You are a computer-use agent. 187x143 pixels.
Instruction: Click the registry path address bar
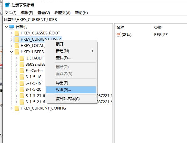(x=95, y=20)
